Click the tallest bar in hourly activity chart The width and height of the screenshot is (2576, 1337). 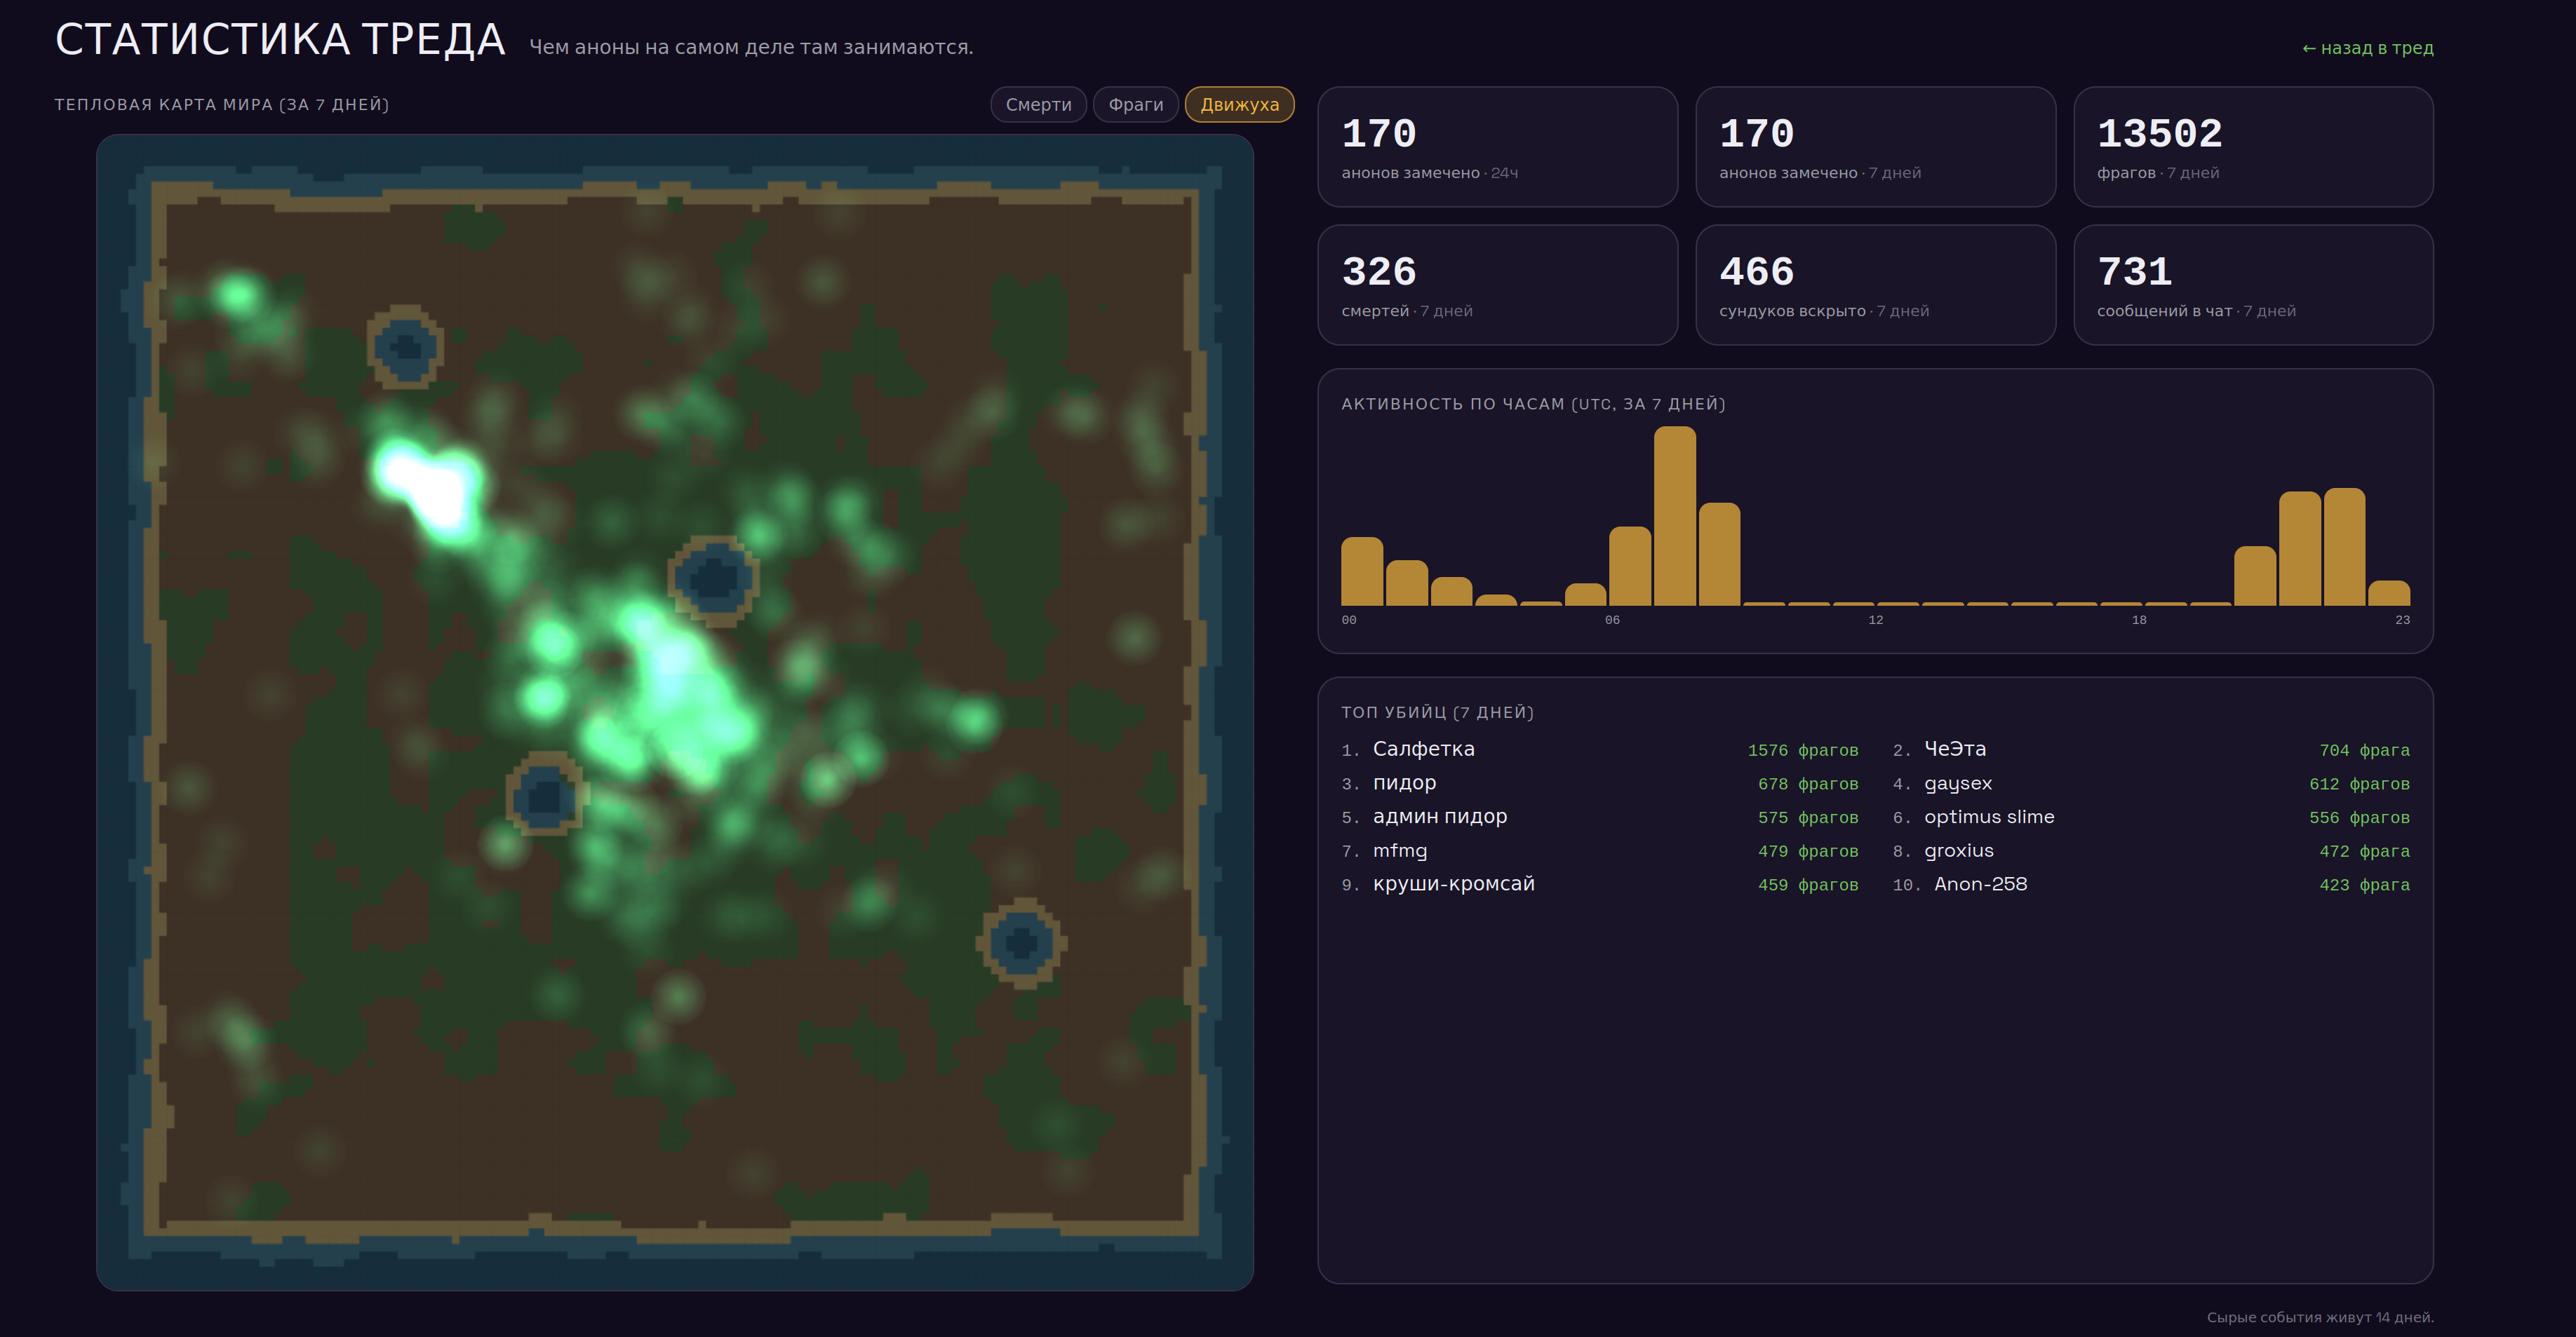(1675, 515)
